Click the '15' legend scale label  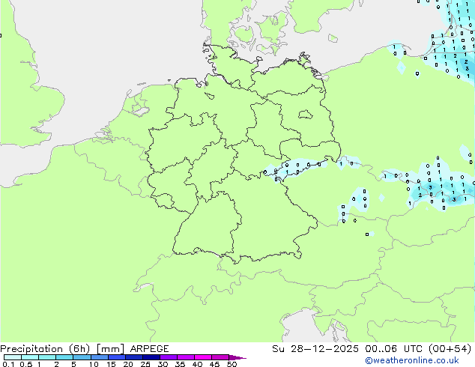(111, 364)
